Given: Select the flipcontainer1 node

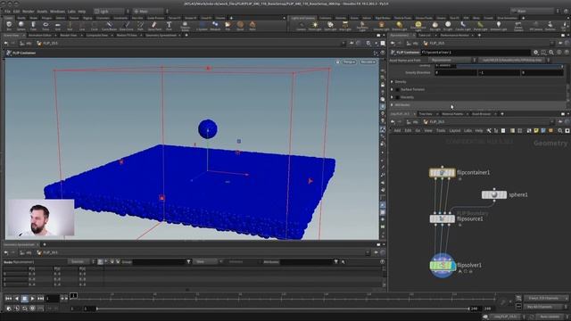Looking at the screenshot, I should (x=443, y=172).
